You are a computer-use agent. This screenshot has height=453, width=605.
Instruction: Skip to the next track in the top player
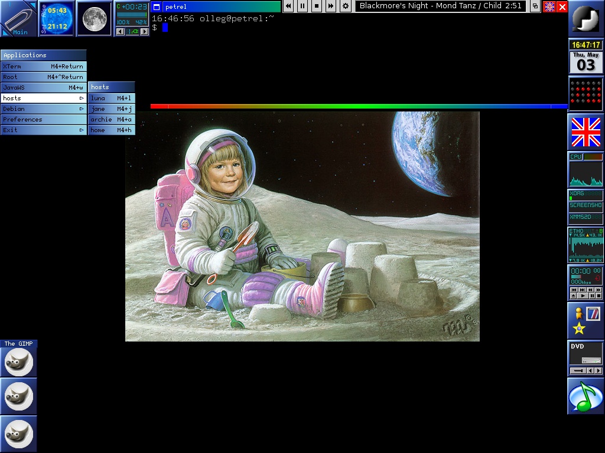pyautogui.click(x=331, y=6)
